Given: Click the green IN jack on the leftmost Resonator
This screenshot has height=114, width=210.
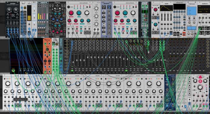Looking at the screenshot, I should [x=12, y=106].
